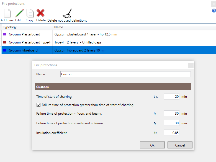
Task: Click the Name input field containing Custom
Action: click(x=125, y=74)
